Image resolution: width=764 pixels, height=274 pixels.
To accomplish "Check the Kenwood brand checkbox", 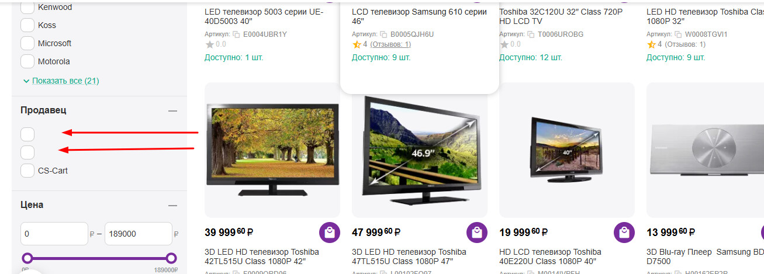I will coord(27,8).
